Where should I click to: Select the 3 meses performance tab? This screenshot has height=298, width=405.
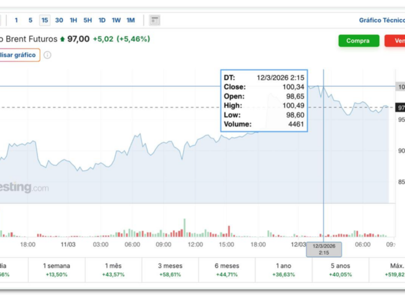(170, 270)
